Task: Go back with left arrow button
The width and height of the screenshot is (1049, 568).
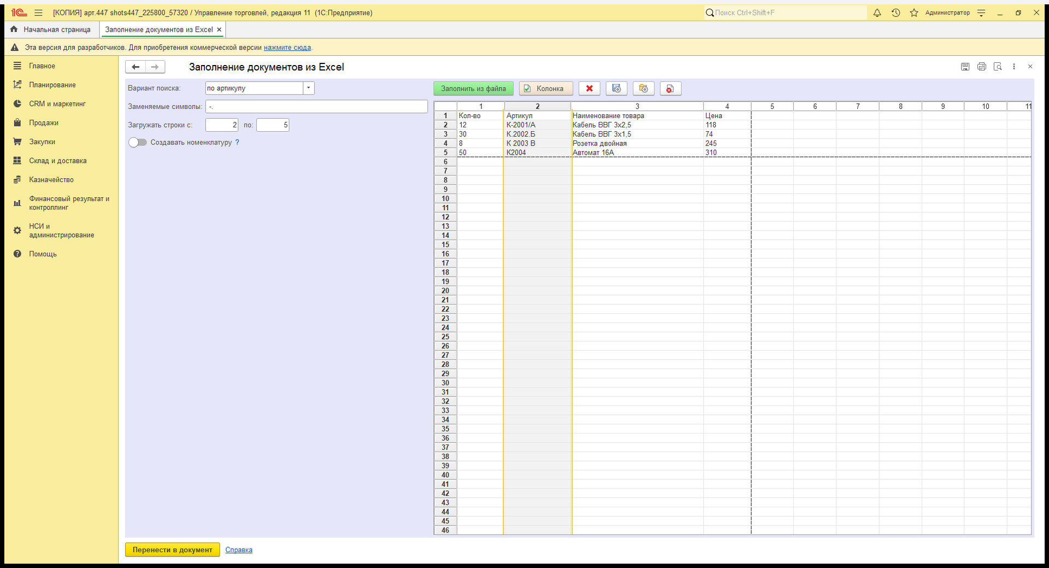Action: pyautogui.click(x=135, y=67)
